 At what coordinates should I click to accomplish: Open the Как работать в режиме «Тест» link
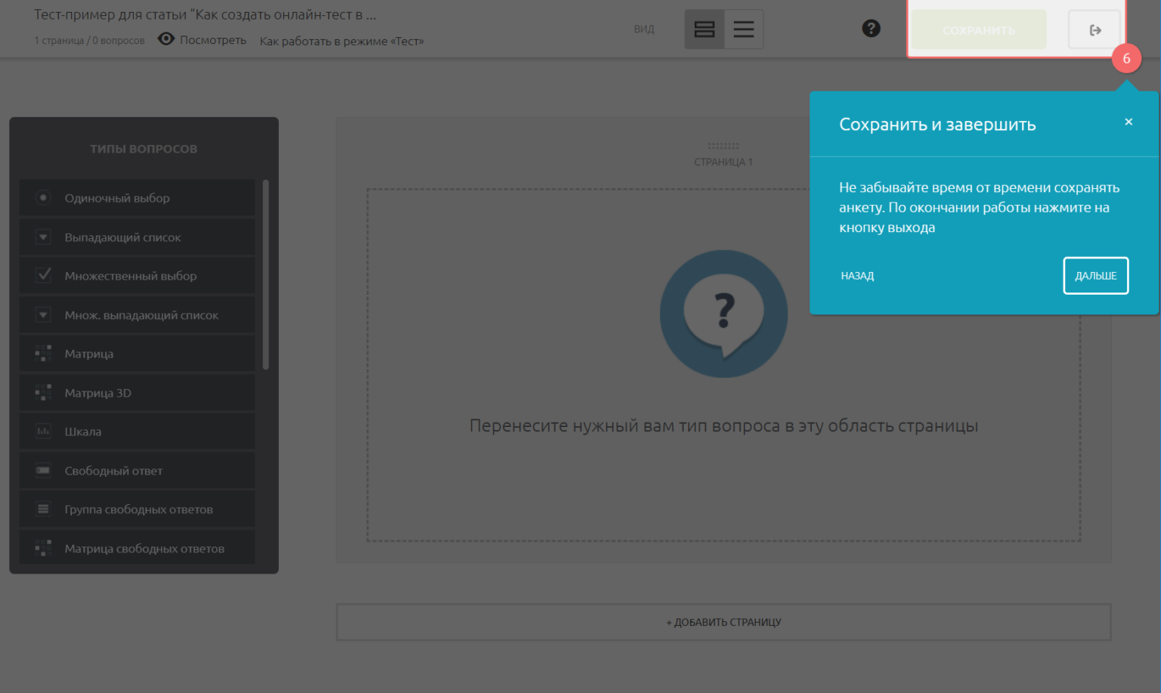click(342, 41)
